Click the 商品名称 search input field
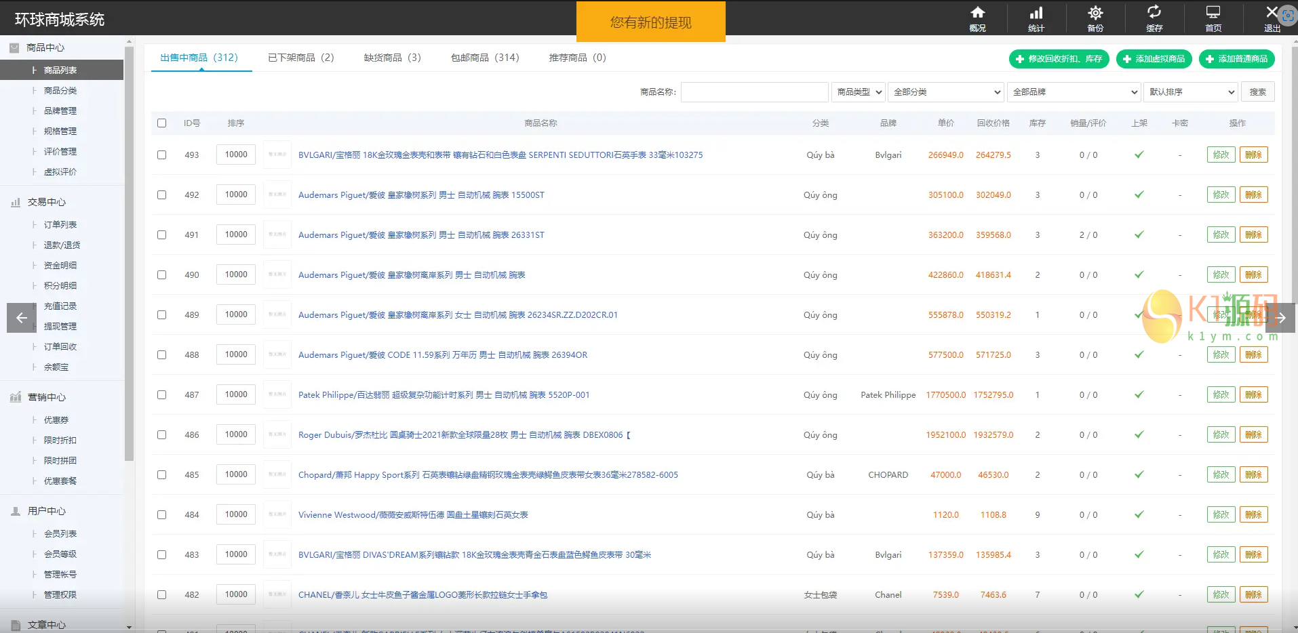The width and height of the screenshot is (1298, 633). [x=754, y=92]
